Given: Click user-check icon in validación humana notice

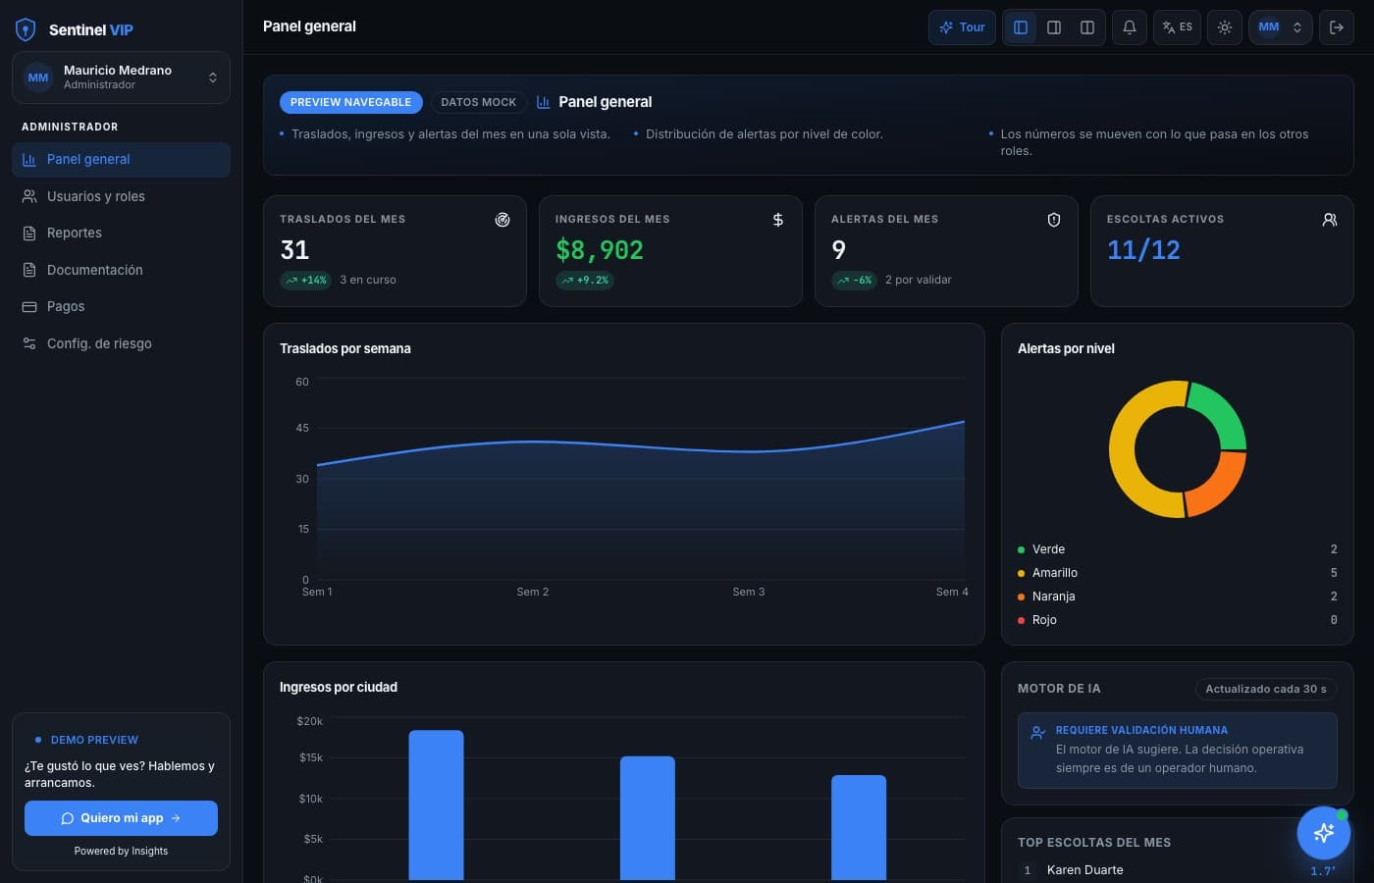Looking at the screenshot, I should [x=1038, y=732].
